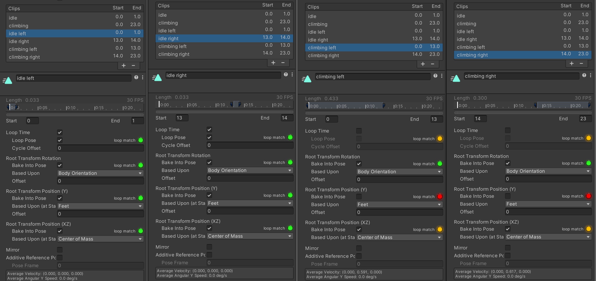Open the Body Orientation dropdown for idle left
The height and width of the screenshot is (281, 596).
(100, 173)
